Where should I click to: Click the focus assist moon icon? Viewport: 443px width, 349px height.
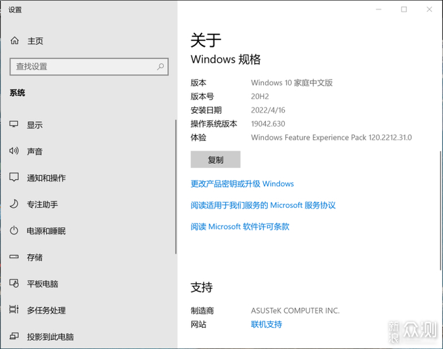point(14,204)
